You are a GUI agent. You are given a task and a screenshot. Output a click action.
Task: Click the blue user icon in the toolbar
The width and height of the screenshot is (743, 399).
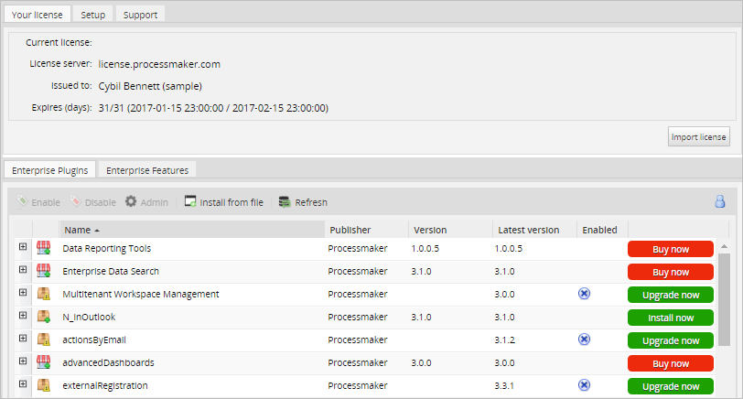click(720, 202)
